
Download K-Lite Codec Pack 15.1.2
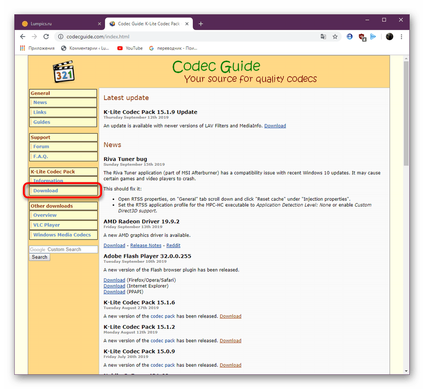pyautogui.click(x=230, y=341)
